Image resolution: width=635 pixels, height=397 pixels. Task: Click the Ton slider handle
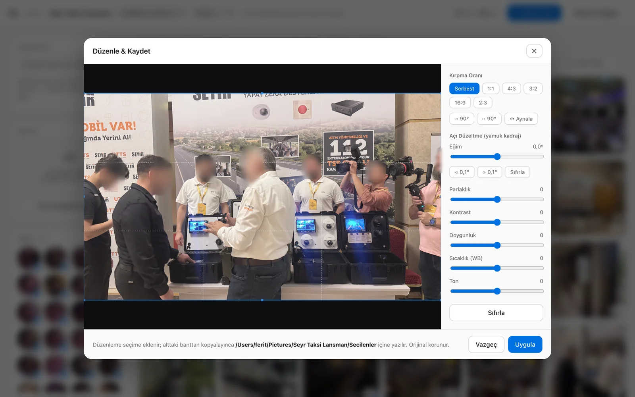click(x=497, y=291)
